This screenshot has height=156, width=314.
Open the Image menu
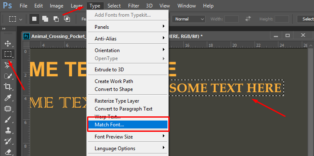click(57, 6)
